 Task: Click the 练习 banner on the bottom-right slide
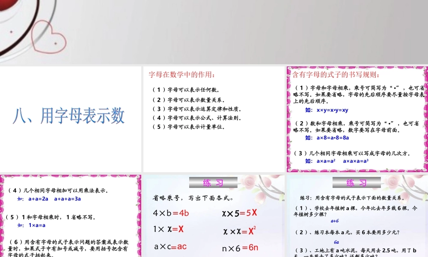pos(357,183)
